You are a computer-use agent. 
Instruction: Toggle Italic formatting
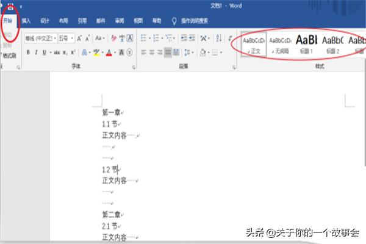pyautogui.click(x=36, y=52)
